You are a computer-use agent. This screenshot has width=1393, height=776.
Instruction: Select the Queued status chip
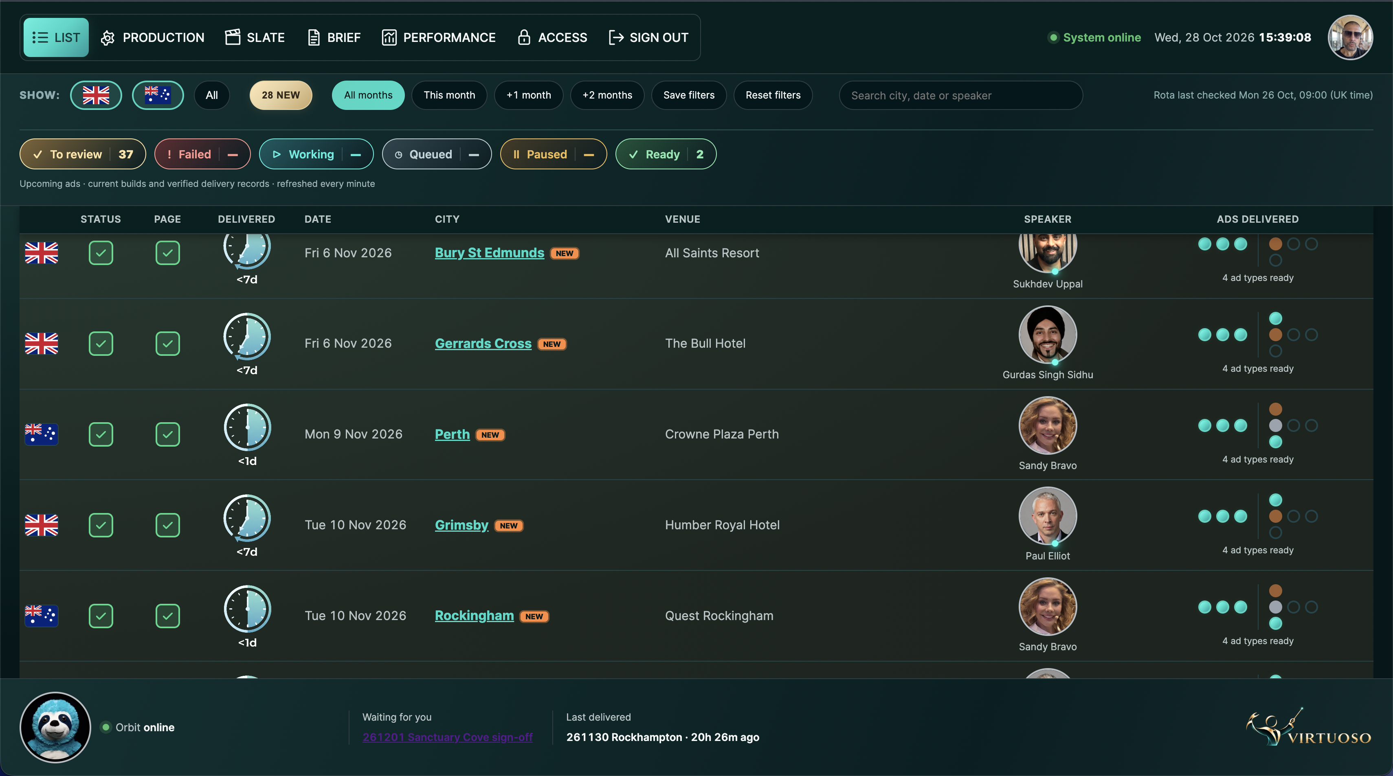pos(437,154)
